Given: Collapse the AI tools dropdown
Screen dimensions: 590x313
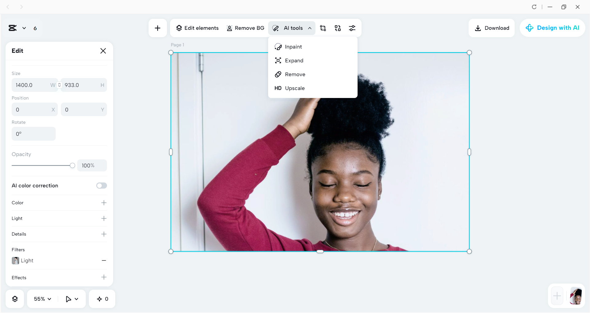Looking at the screenshot, I should [310, 28].
